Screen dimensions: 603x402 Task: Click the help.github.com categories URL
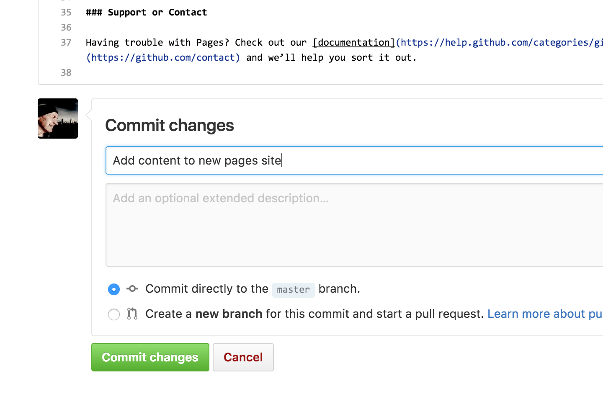coord(498,42)
